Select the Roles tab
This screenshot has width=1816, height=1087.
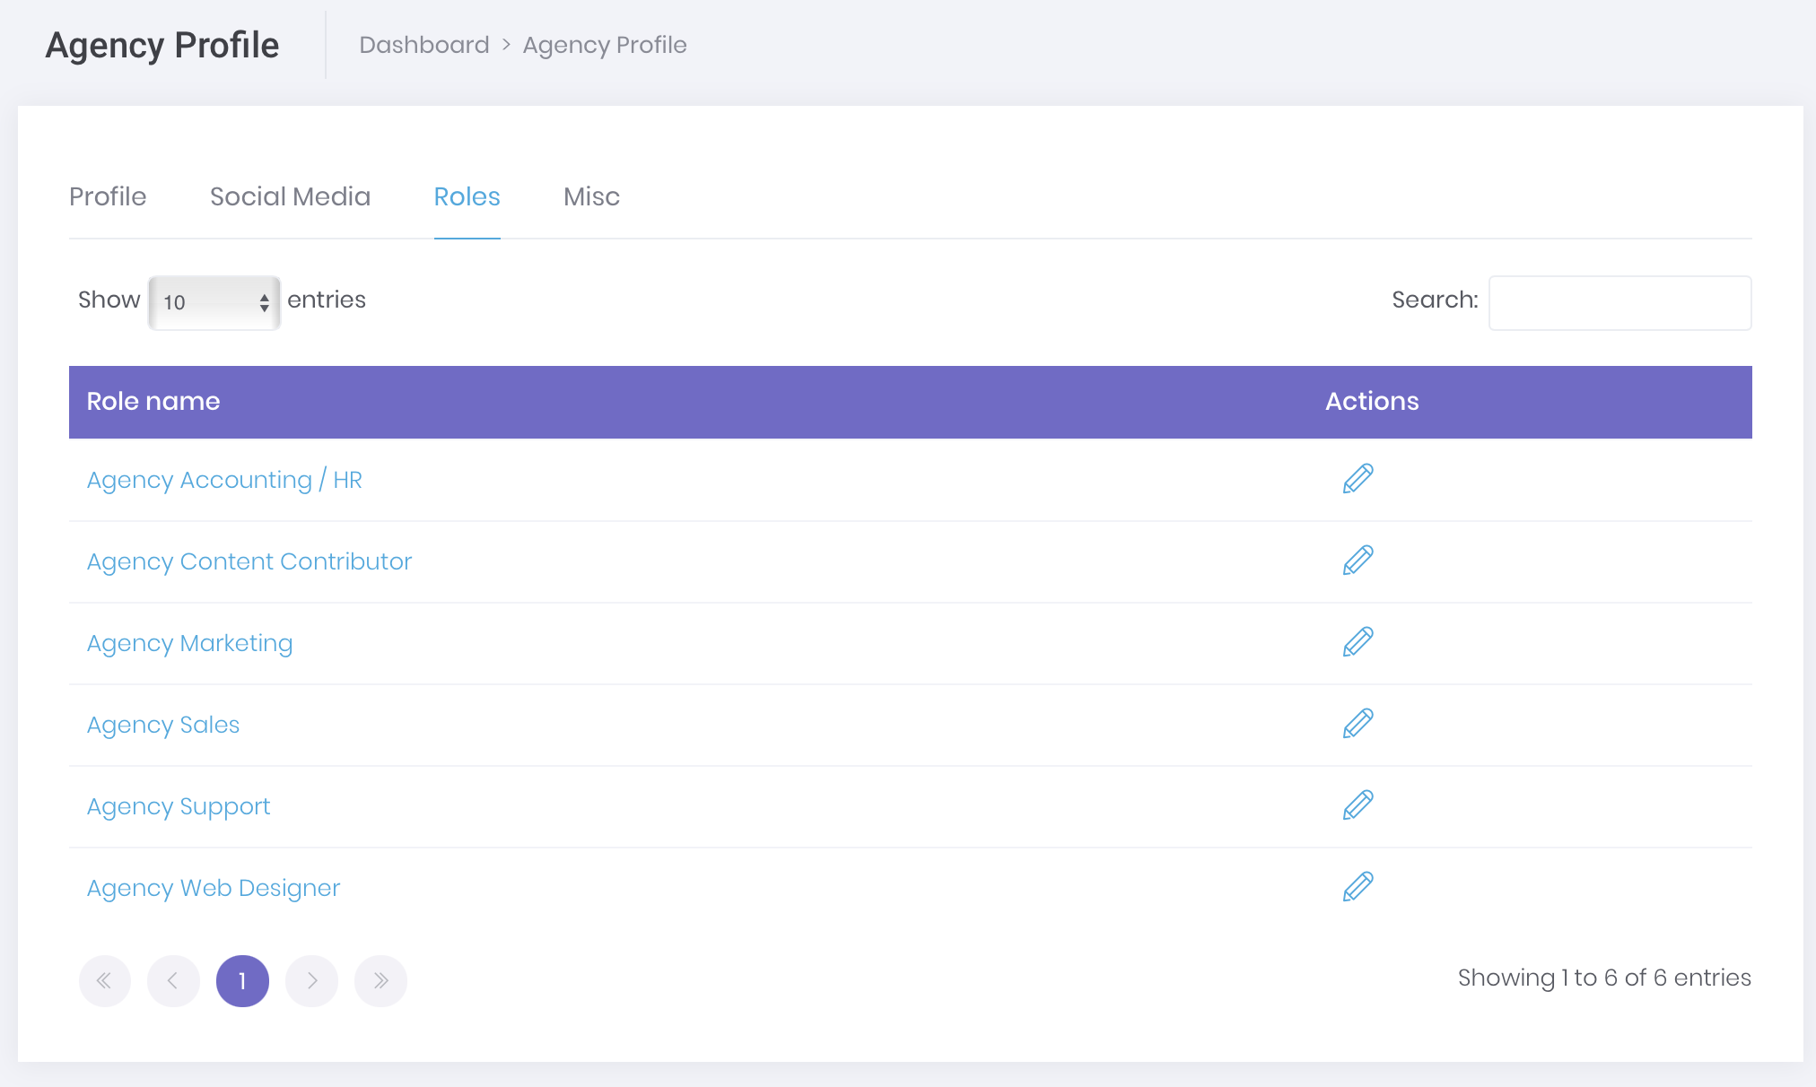point(467,196)
